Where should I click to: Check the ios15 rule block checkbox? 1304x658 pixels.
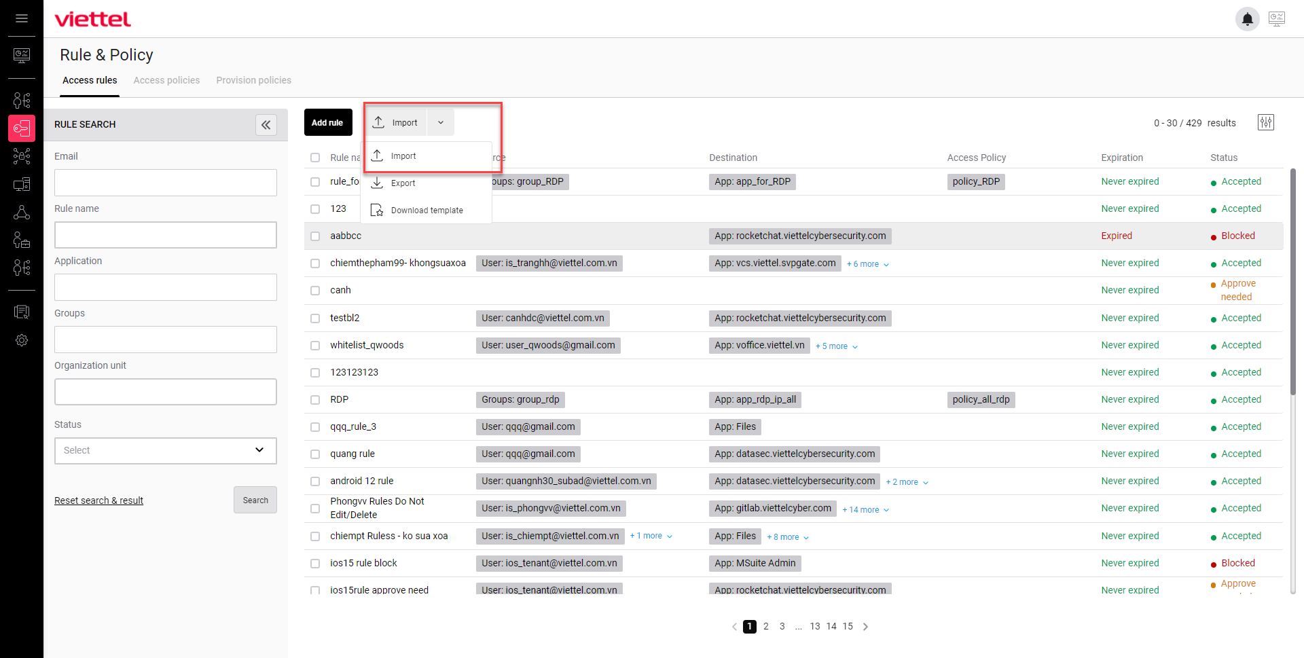click(x=315, y=564)
